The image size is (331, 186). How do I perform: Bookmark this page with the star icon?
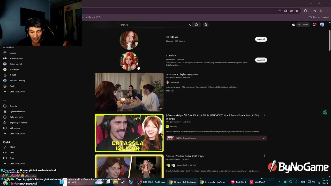point(297,11)
